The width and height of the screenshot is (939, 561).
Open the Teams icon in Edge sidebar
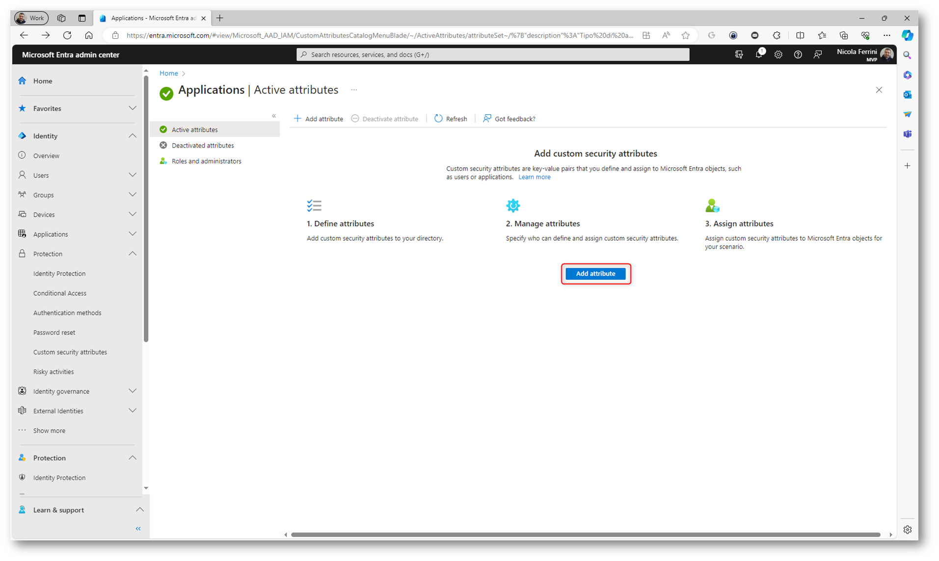tap(908, 134)
